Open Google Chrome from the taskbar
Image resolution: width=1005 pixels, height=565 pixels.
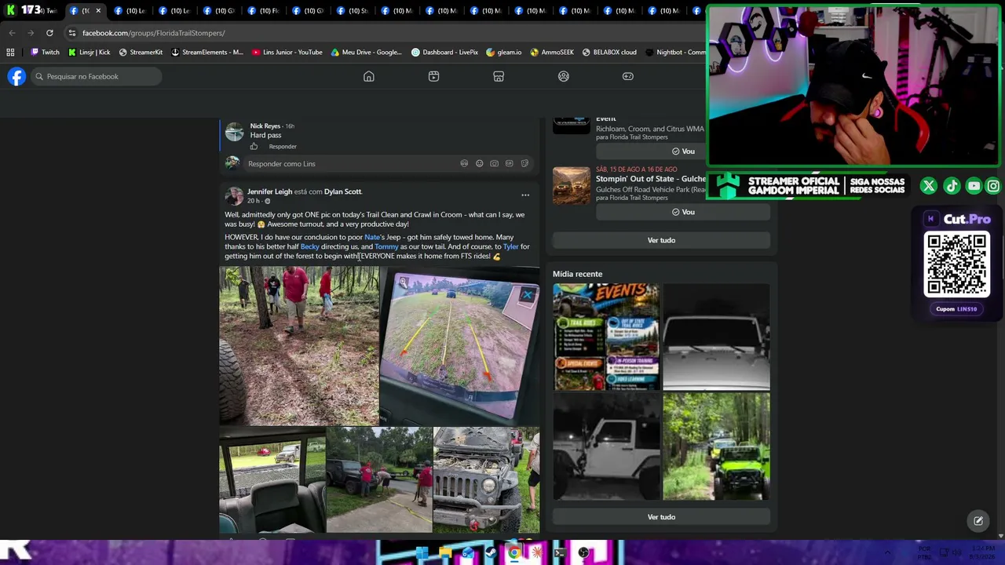(x=513, y=553)
